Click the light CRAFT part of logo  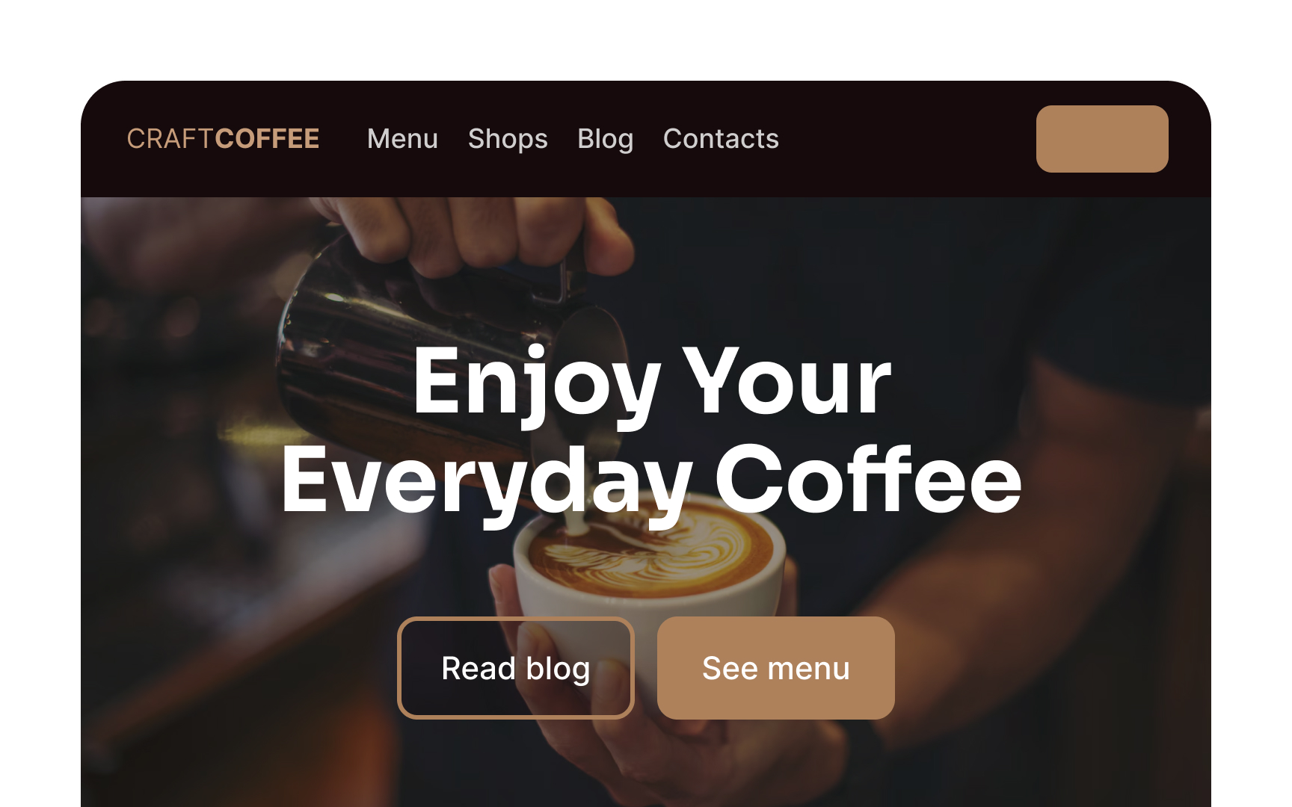click(x=170, y=139)
